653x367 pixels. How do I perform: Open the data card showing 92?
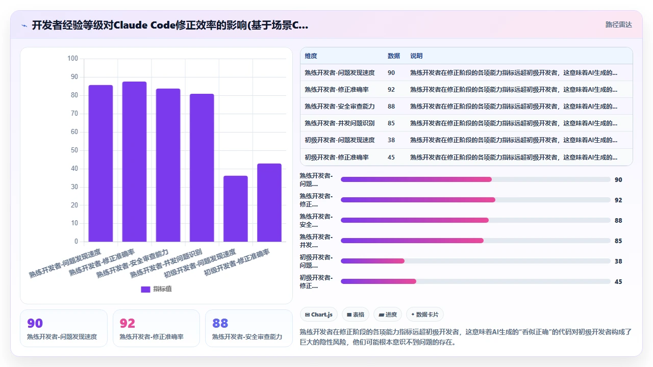click(156, 328)
